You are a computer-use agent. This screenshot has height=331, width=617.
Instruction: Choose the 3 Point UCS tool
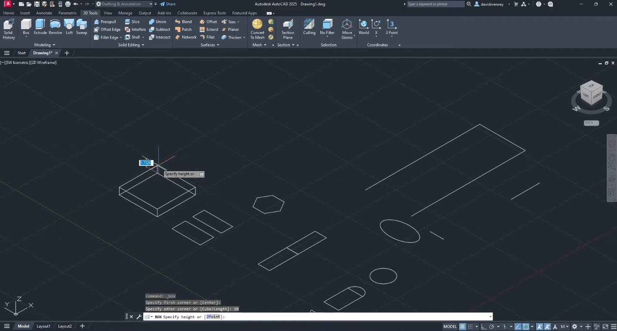(391, 27)
